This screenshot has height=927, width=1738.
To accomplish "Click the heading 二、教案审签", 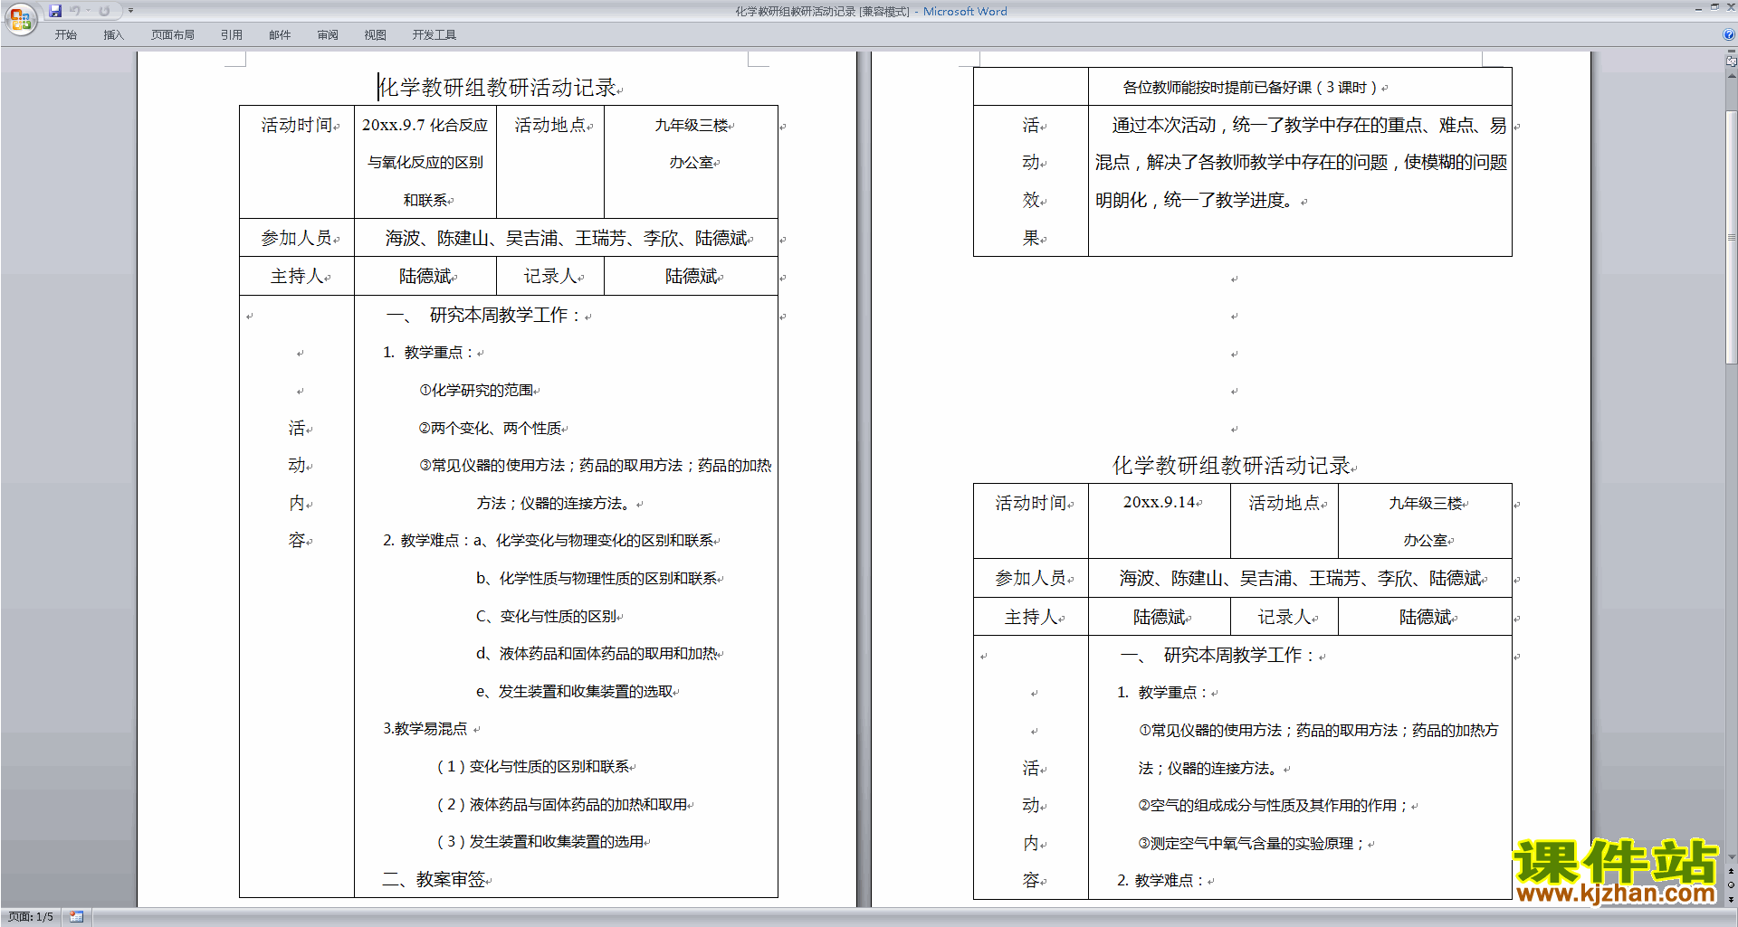I will pos(434,879).
